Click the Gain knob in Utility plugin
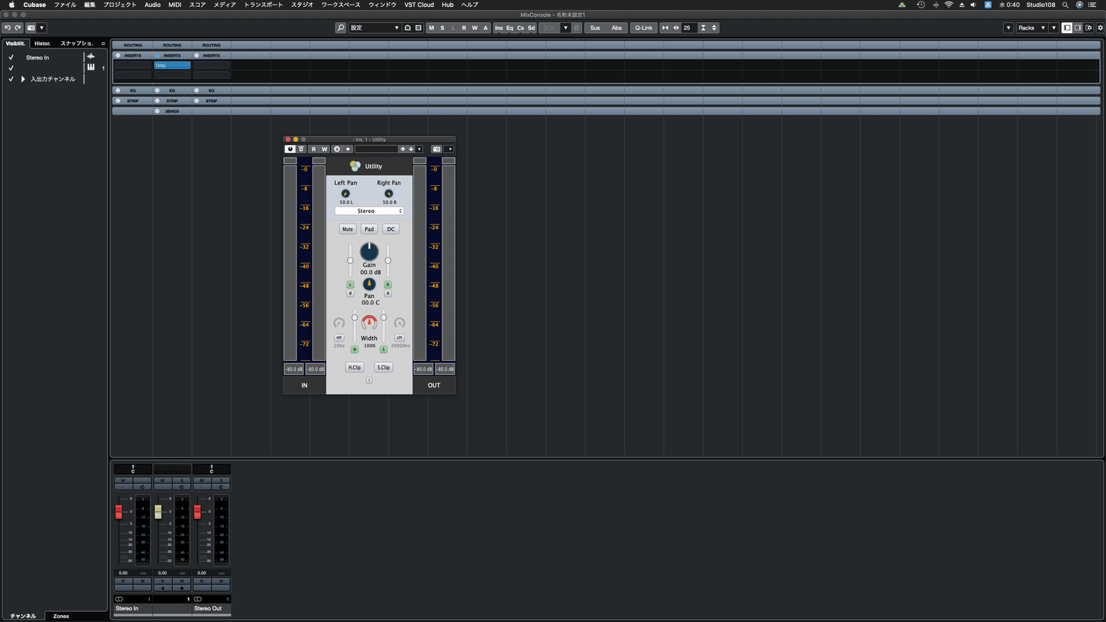 [x=369, y=251]
